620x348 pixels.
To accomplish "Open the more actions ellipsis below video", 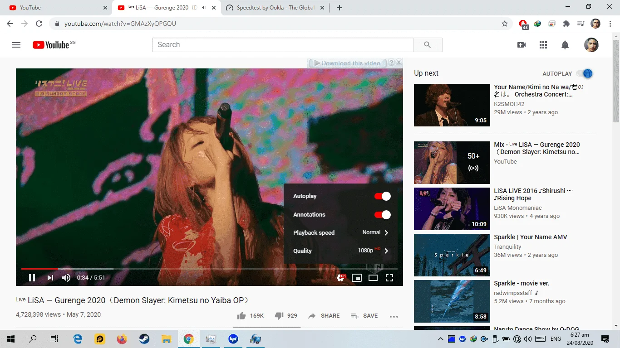I will coord(394,316).
